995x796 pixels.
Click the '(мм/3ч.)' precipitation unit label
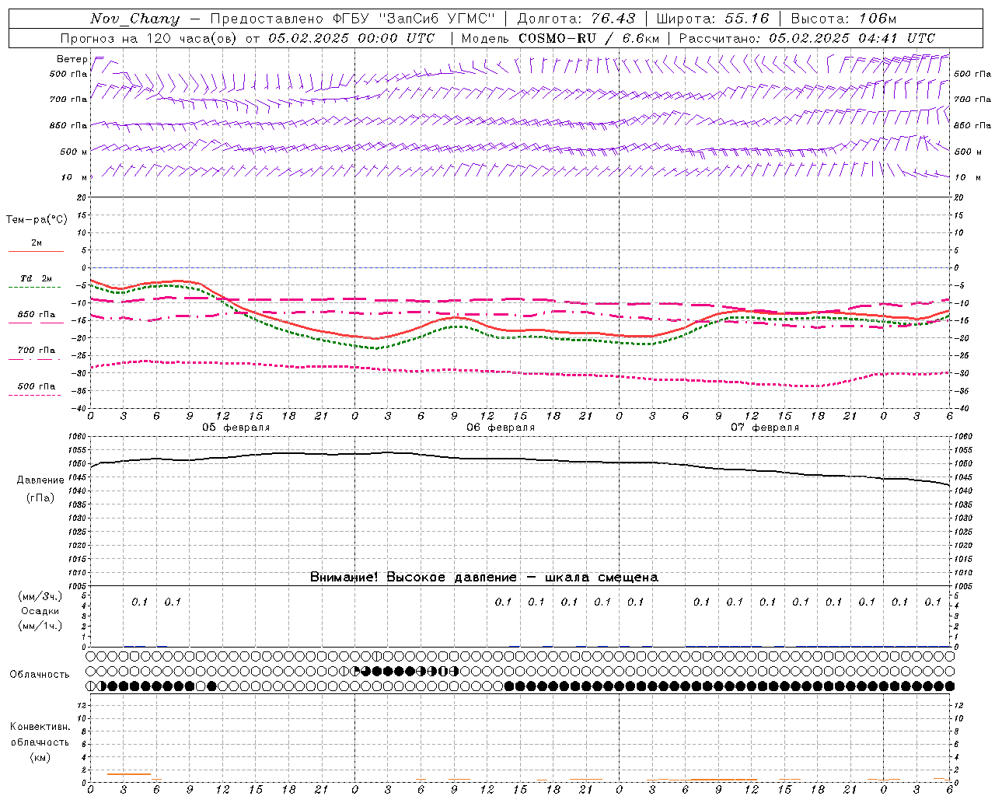point(40,596)
